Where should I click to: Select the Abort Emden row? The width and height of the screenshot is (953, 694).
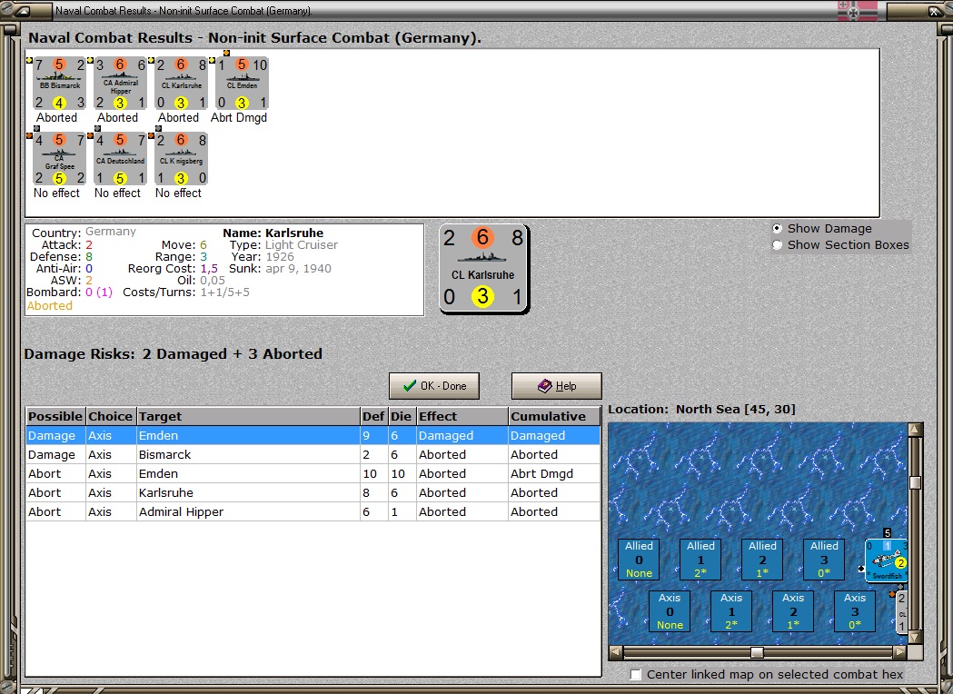pos(313,473)
